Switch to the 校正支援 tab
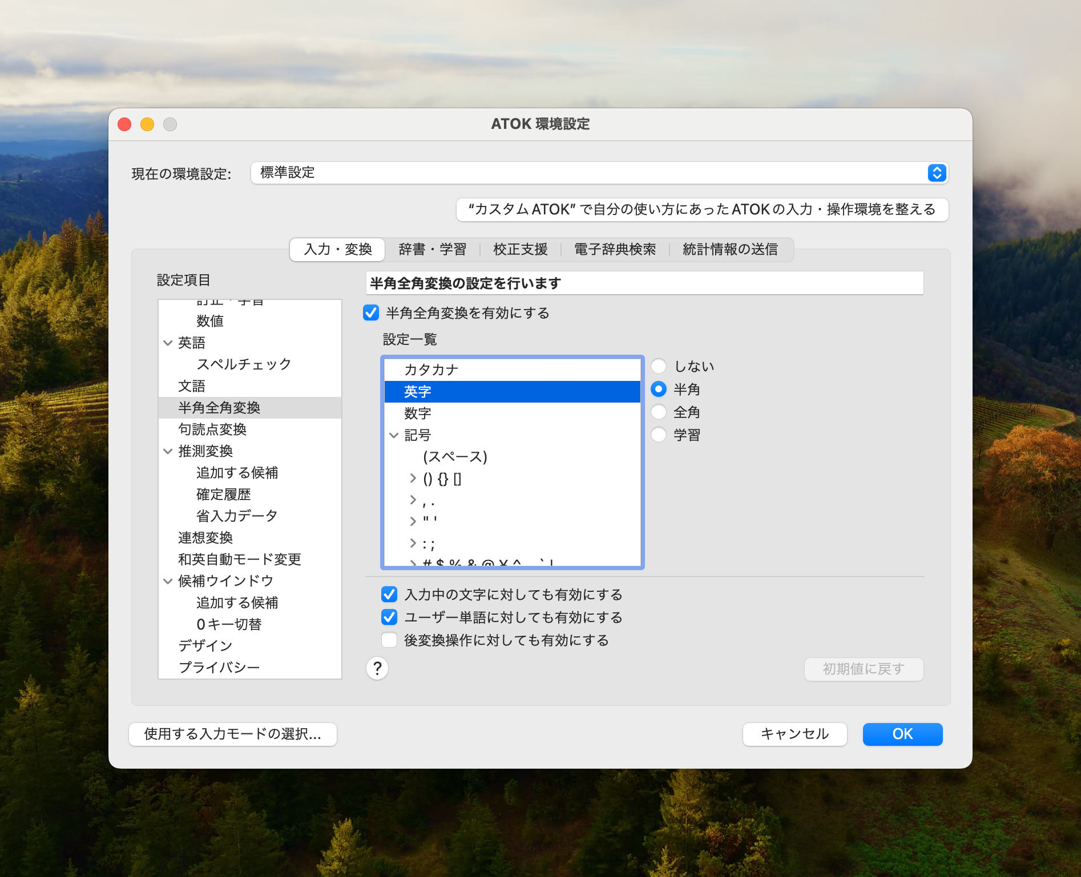 pos(521,249)
